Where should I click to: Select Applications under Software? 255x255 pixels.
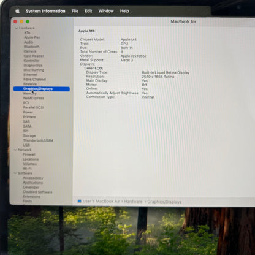(32, 183)
